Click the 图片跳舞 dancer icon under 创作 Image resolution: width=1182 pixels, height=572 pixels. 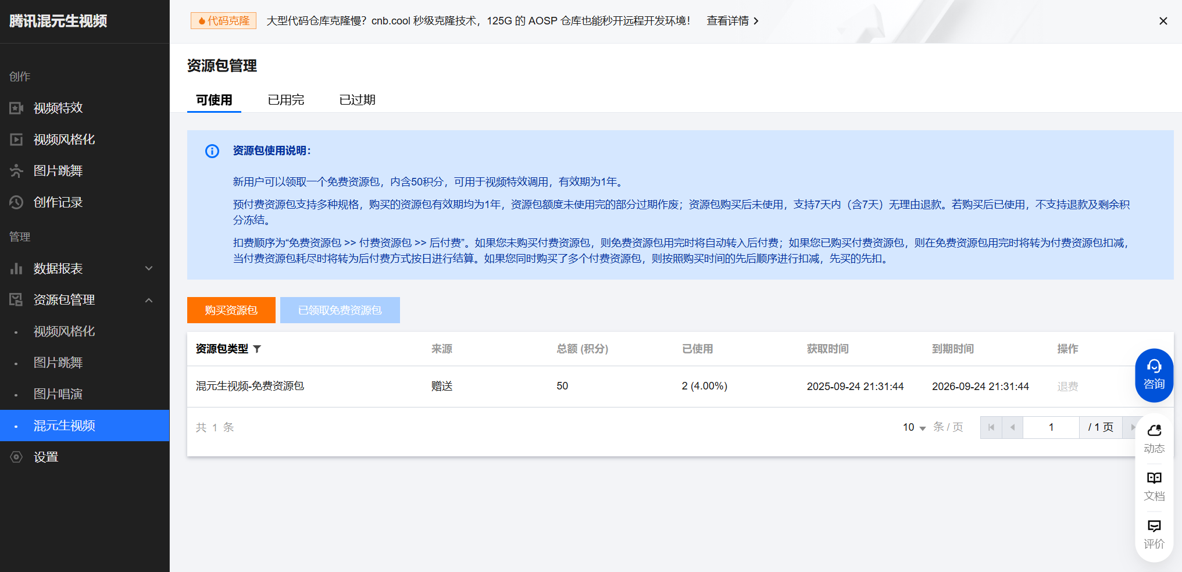(x=16, y=171)
